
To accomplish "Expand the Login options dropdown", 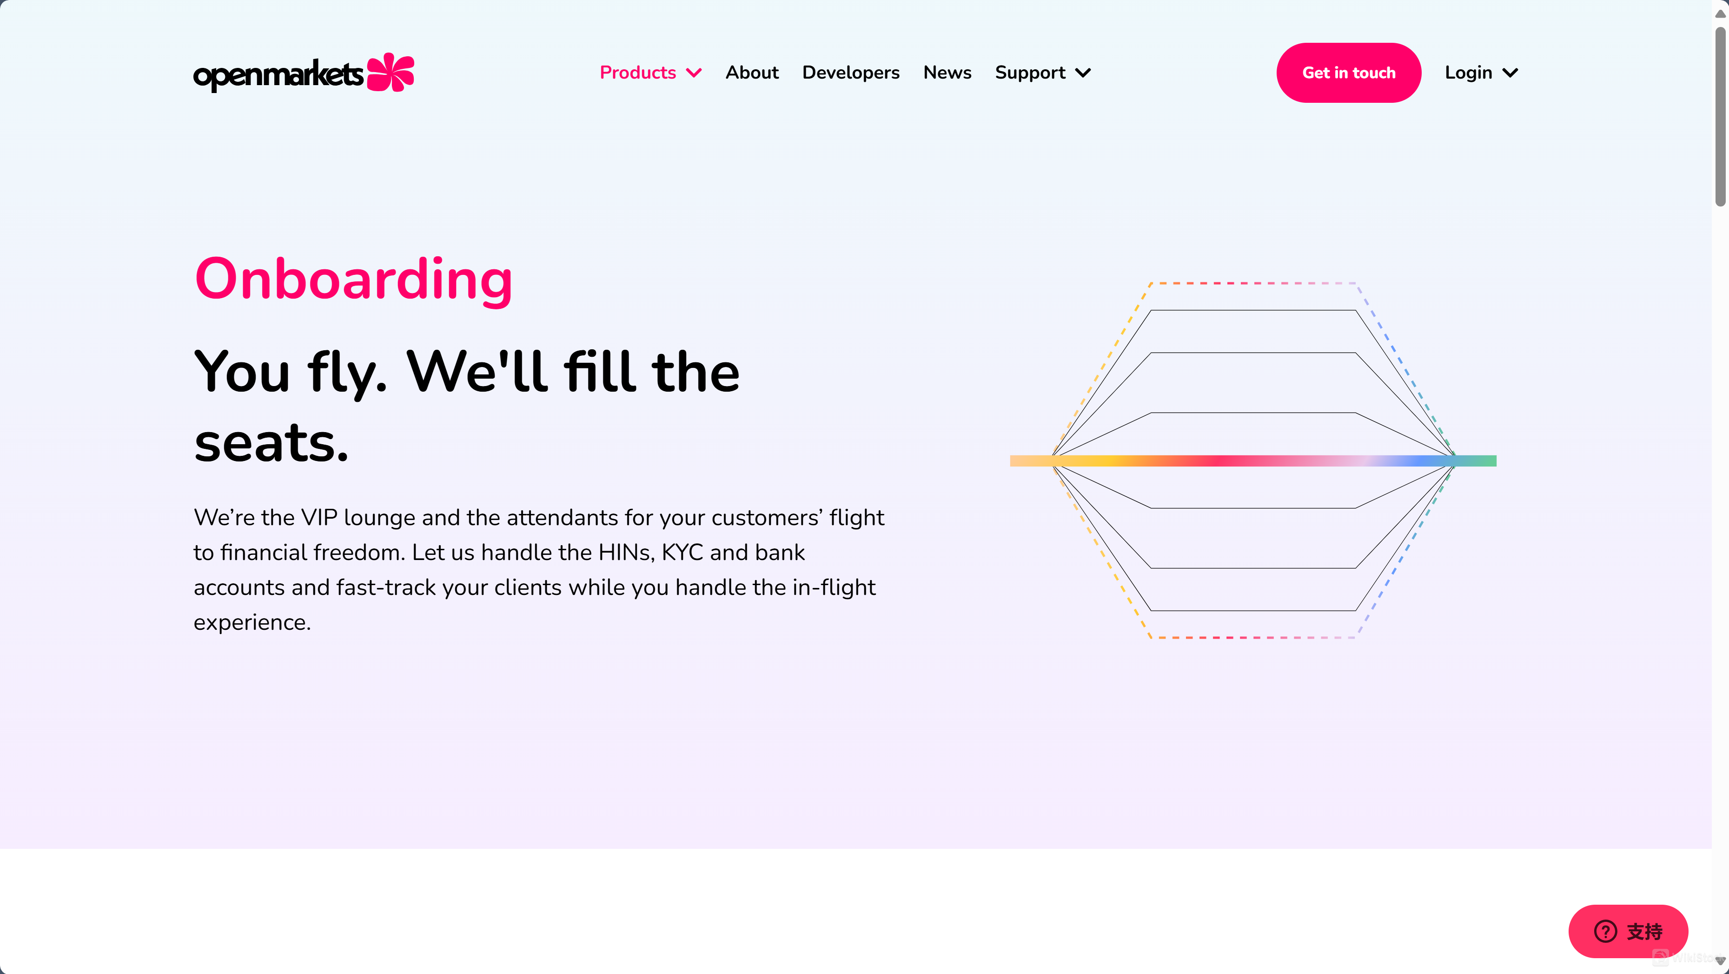I will click(1480, 73).
